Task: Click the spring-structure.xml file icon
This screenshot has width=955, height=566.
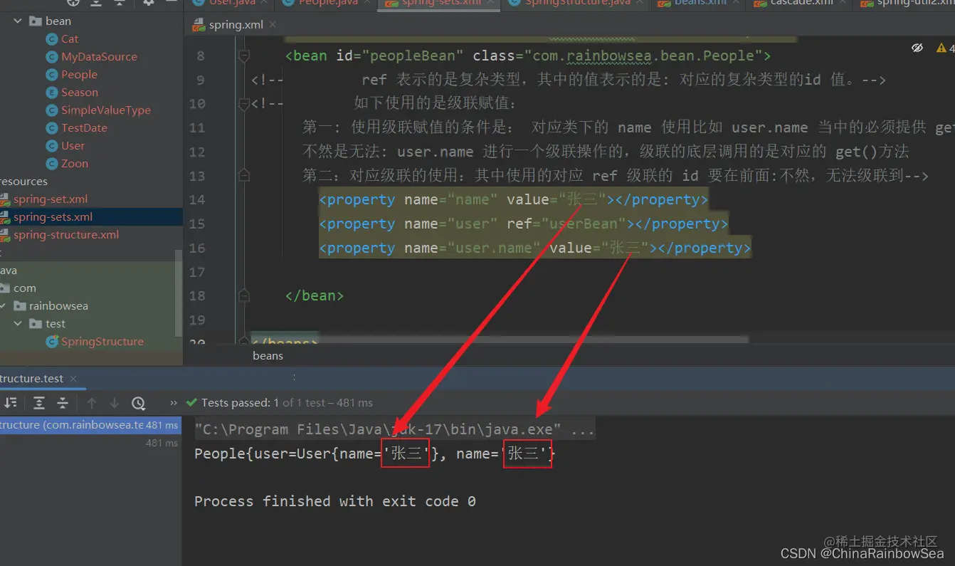Action: [5, 235]
